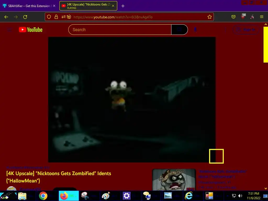Click the video player to pause

click(132, 100)
